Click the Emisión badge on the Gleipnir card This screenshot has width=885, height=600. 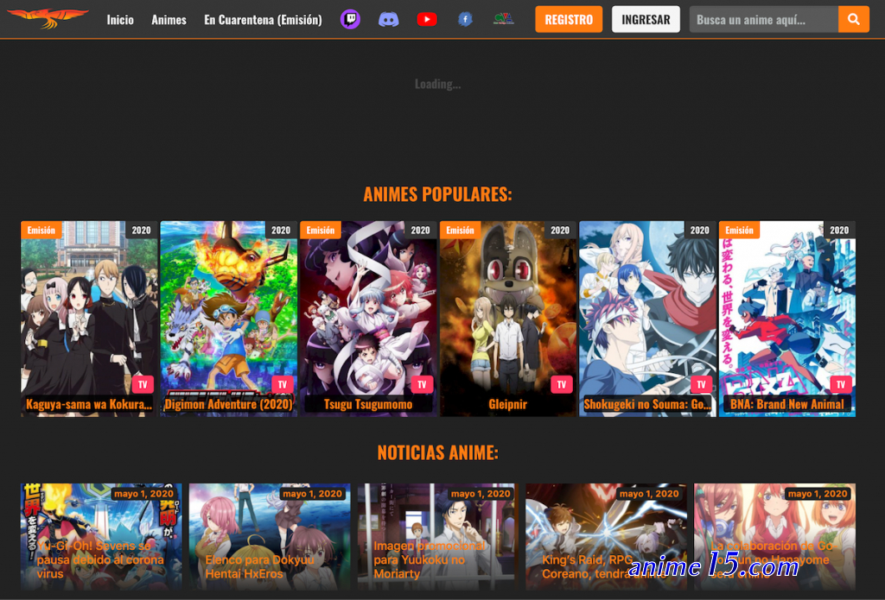pos(460,231)
